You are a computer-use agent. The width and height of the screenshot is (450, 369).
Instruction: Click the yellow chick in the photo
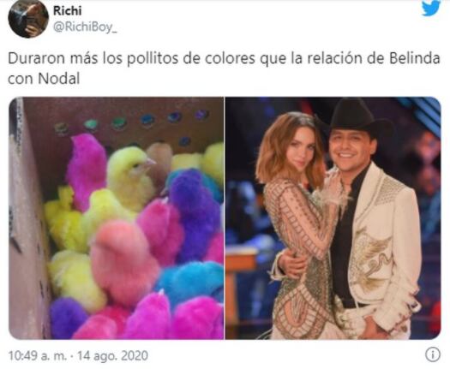tap(130, 175)
